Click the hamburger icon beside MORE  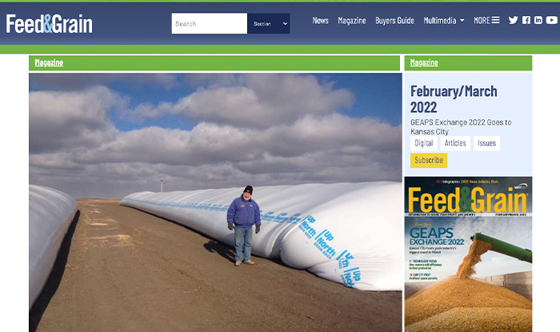[495, 20]
